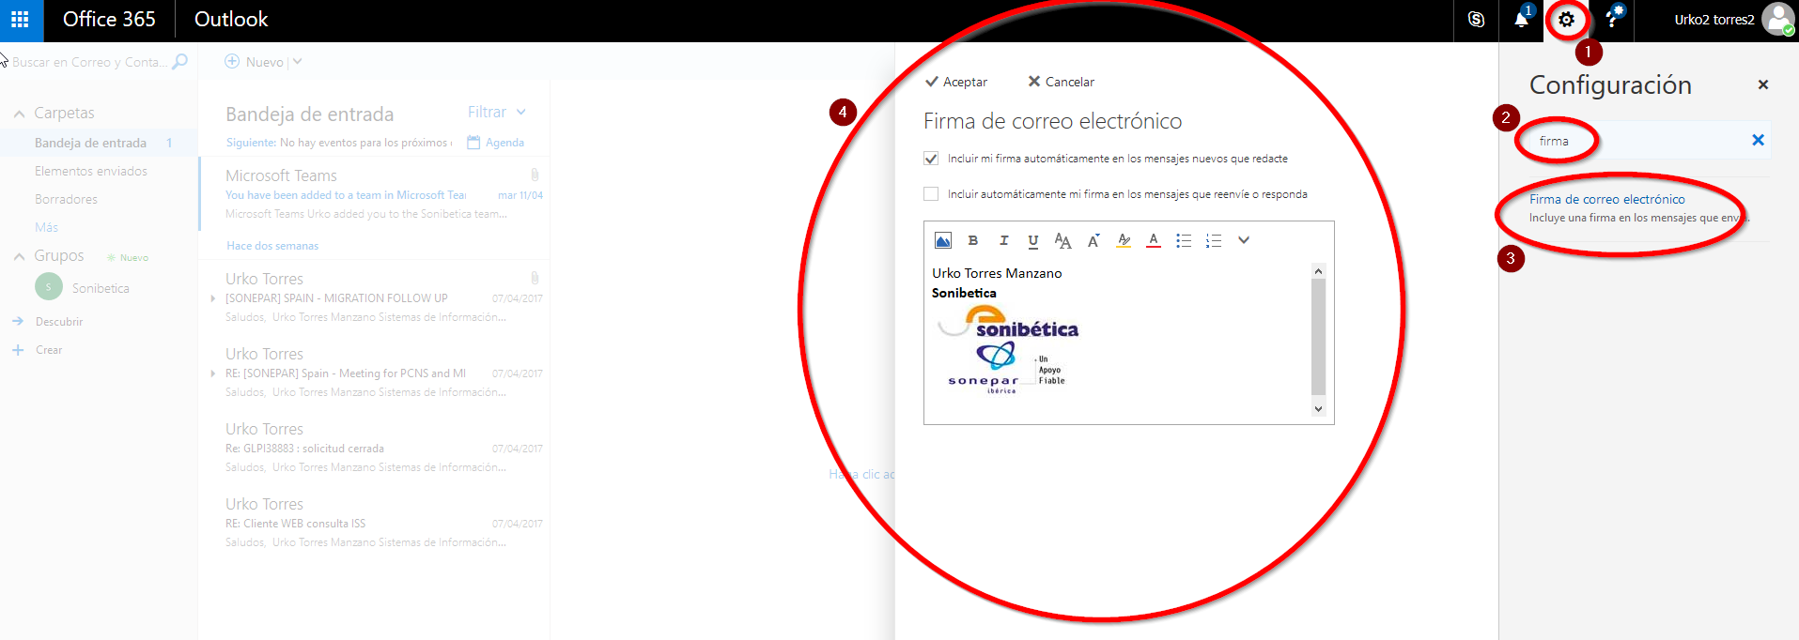Image resolution: width=1799 pixels, height=640 pixels.
Task: Expand the Meeting for PCNS conversation
Action: [x=213, y=373]
